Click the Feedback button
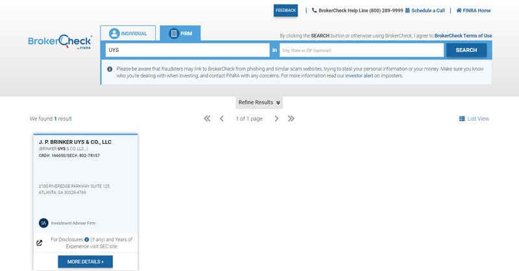519x271 pixels. (x=285, y=10)
